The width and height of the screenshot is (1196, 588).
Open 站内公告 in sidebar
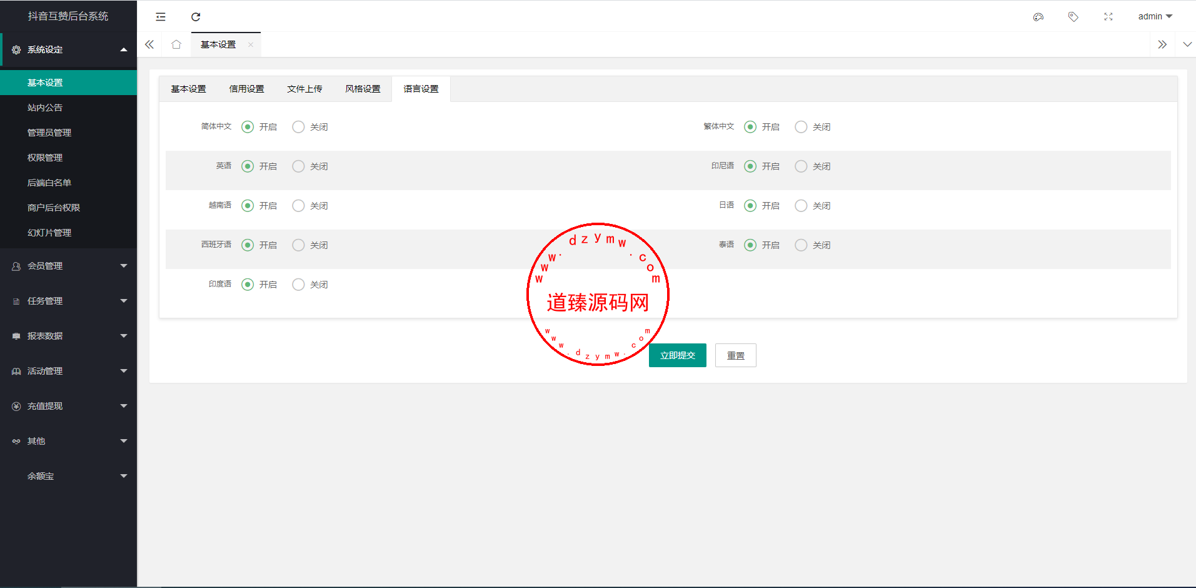click(68, 108)
